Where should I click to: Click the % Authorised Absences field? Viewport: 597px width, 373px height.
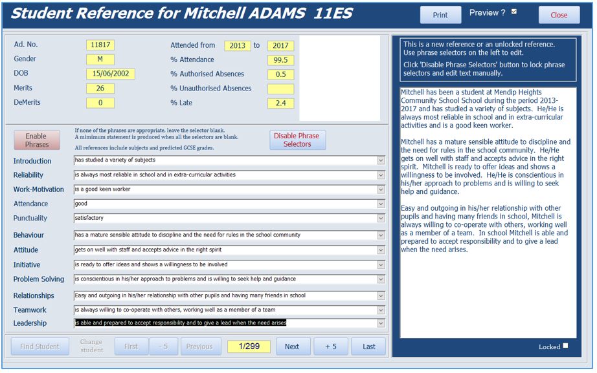280,74
